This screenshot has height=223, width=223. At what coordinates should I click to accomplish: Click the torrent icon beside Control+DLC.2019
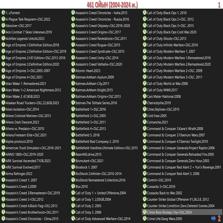(x=145, y=180)
